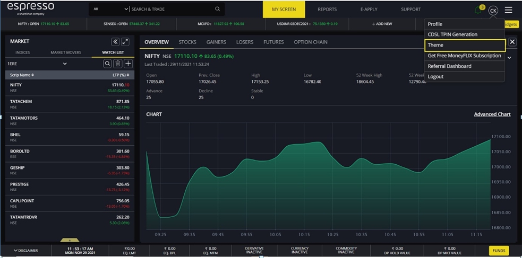Screen dimensions: 522x258
Task: Select the SENSEX OPEN ticker
Action: (132, 24)
